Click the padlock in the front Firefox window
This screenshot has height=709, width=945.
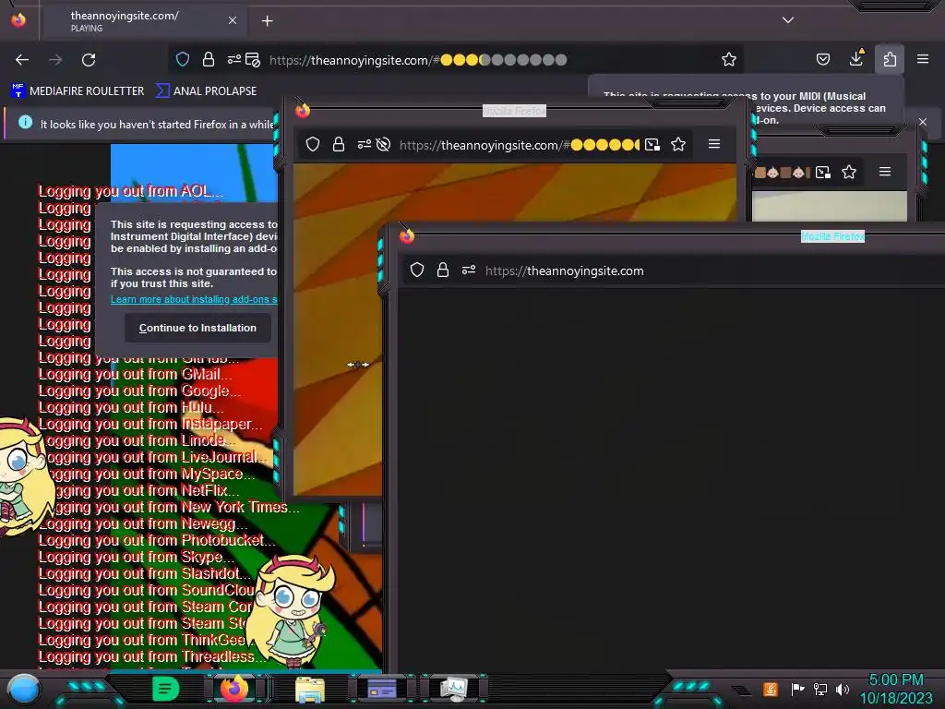(443, 270)
